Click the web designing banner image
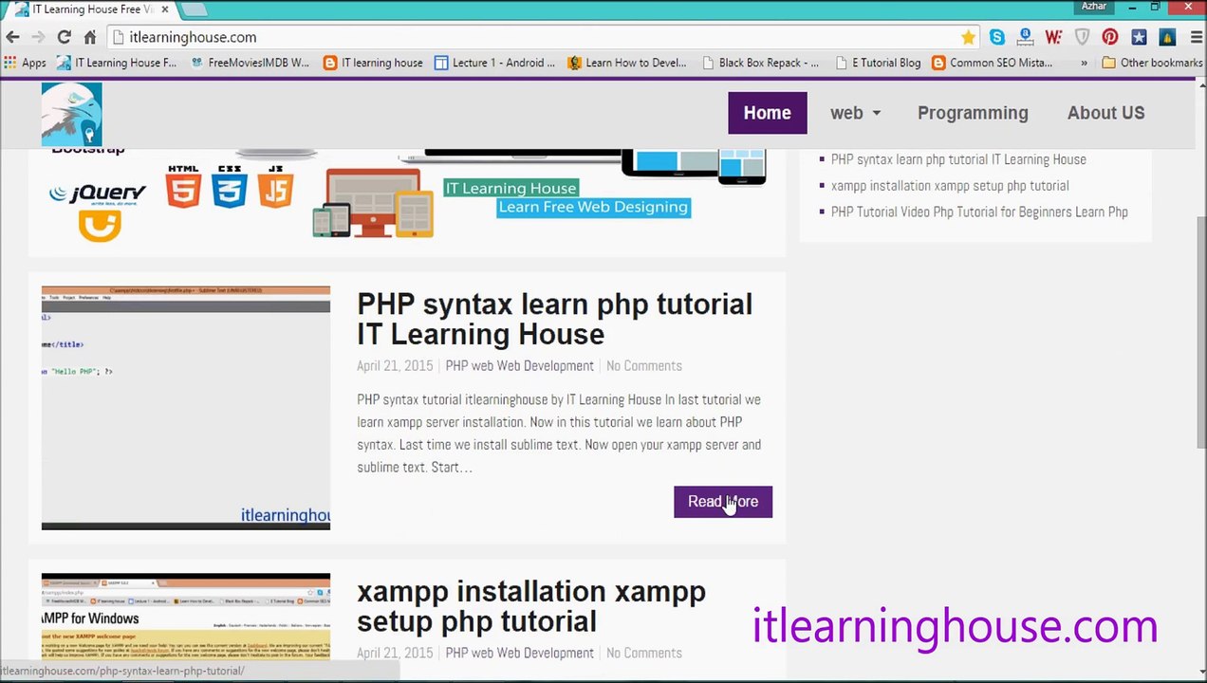The height and width of the screenshot is (683, 1207). coord(406,194)
